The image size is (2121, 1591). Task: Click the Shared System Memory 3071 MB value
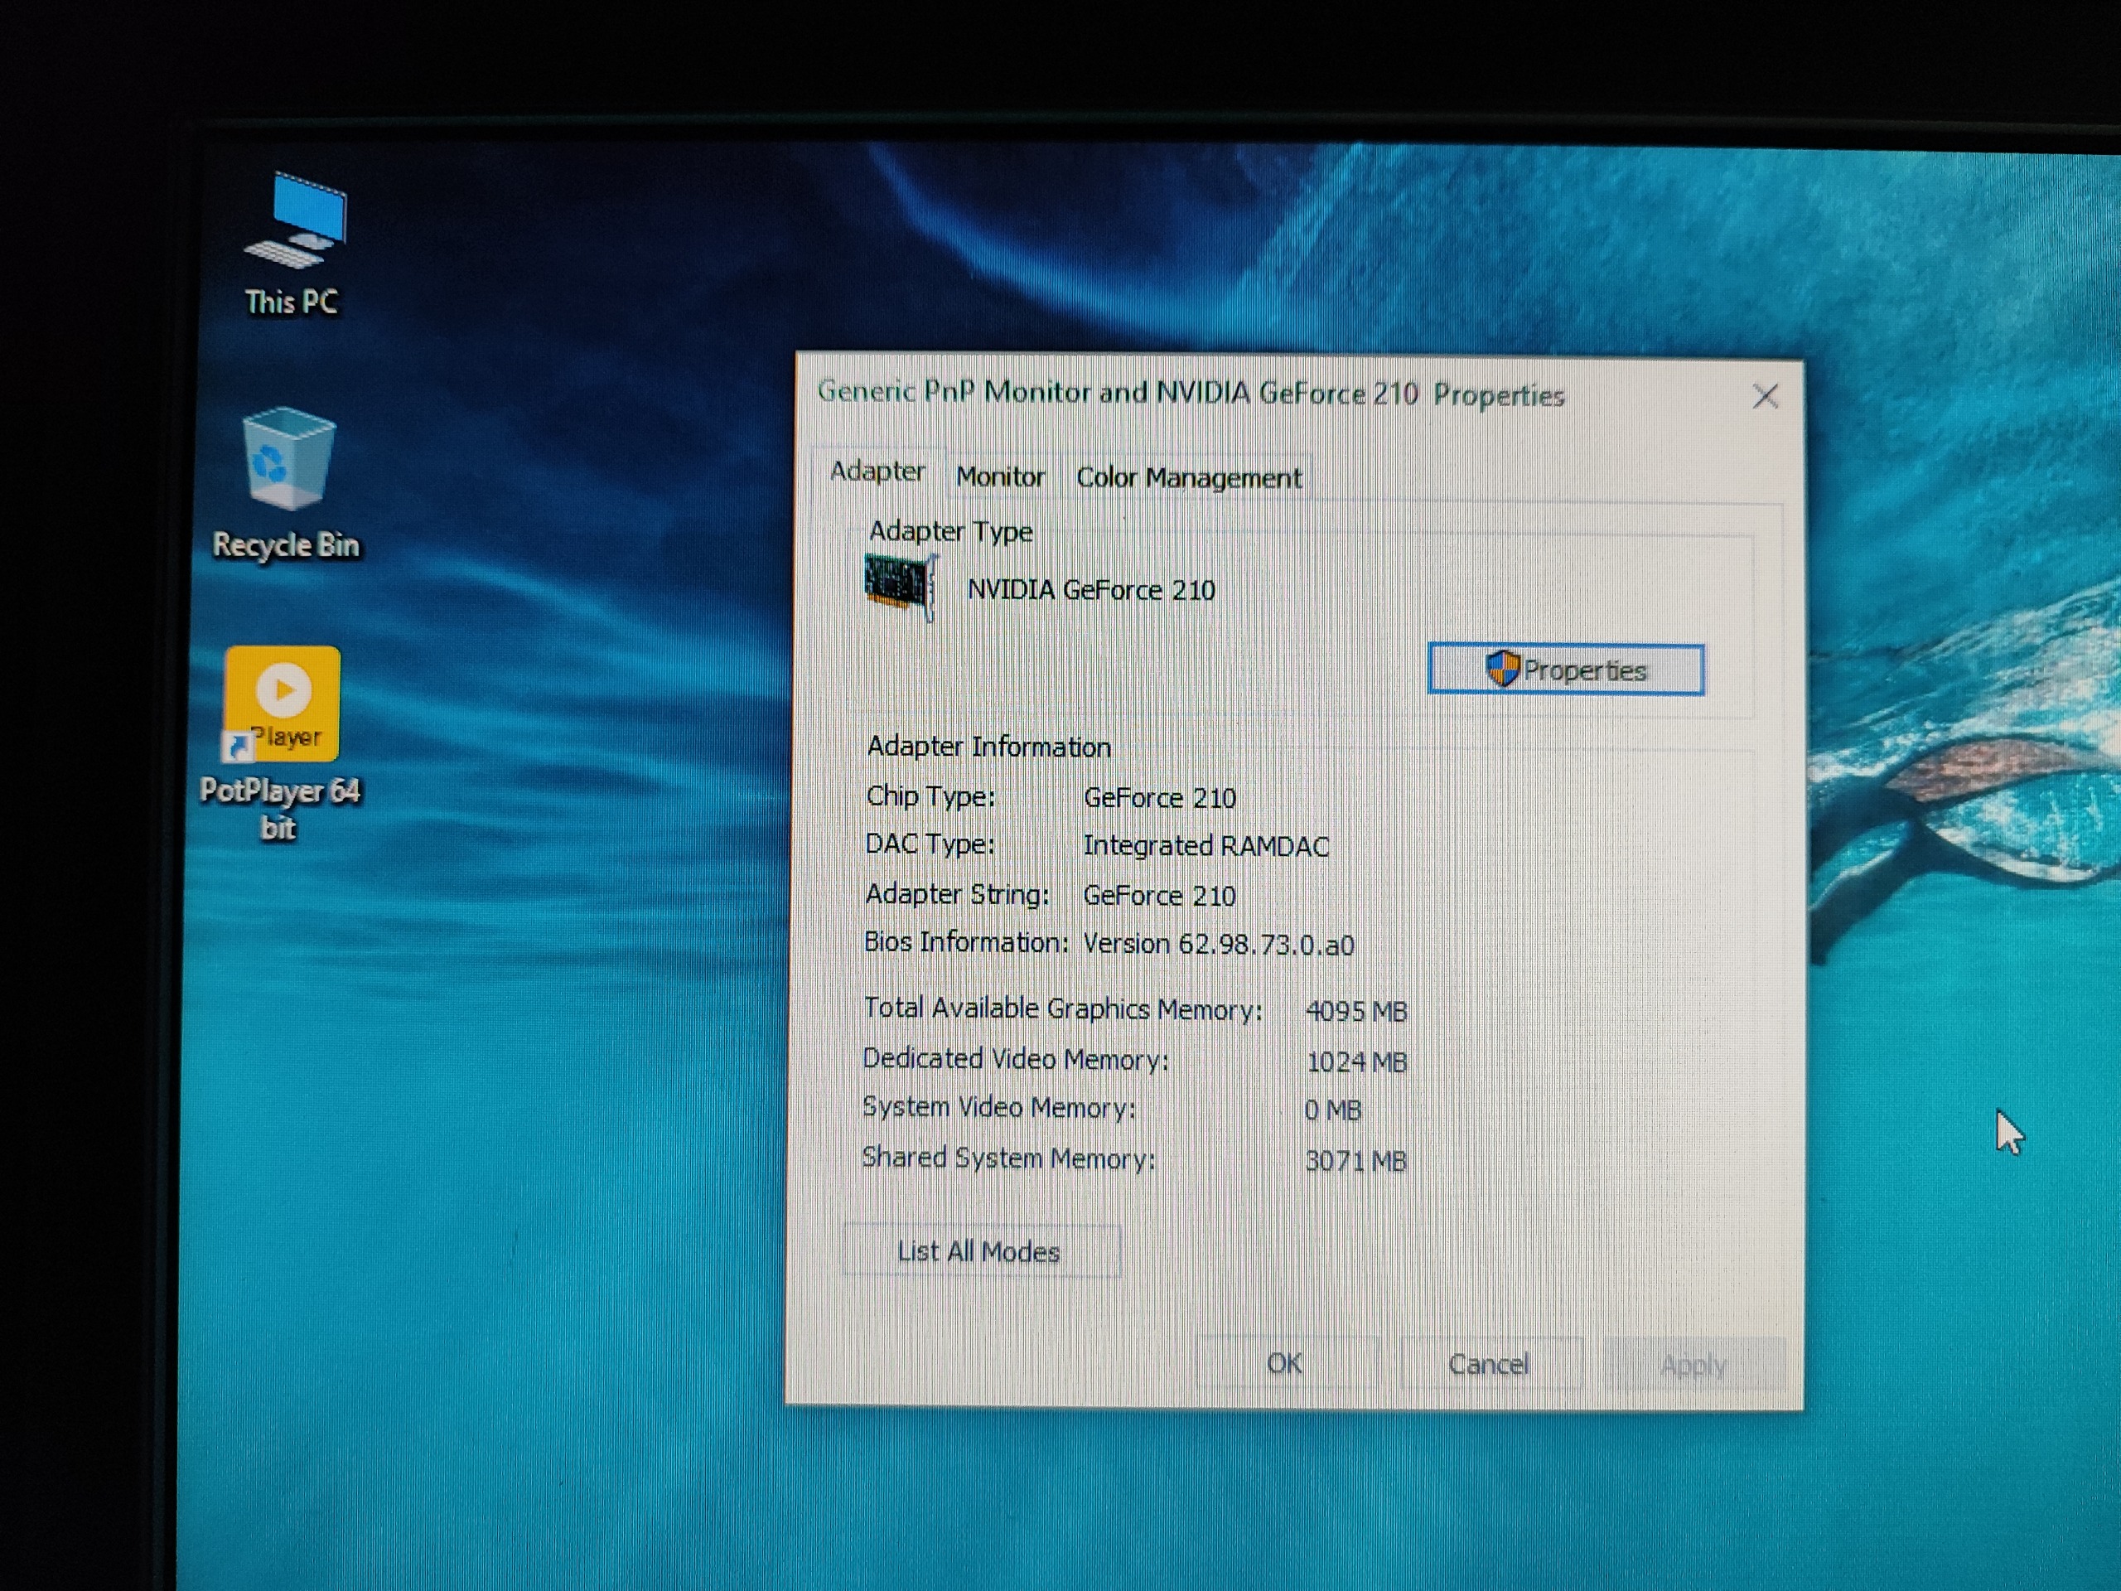1355,1162
